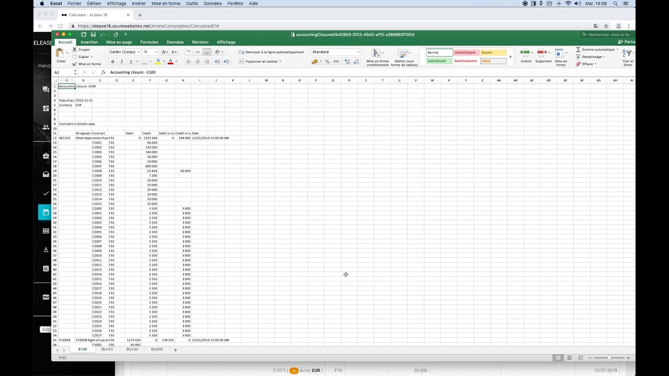Open the Mise en page tab
The width and height of the screenshot is (669, 376).
point(119,42)
